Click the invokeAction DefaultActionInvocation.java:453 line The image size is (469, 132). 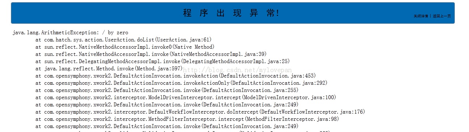[176, 76]
